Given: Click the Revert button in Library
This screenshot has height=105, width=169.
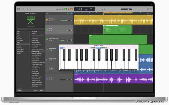Looking at the screenshot, I should coord(20,90).
